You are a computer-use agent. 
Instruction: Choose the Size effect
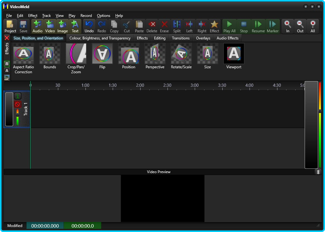208,56
